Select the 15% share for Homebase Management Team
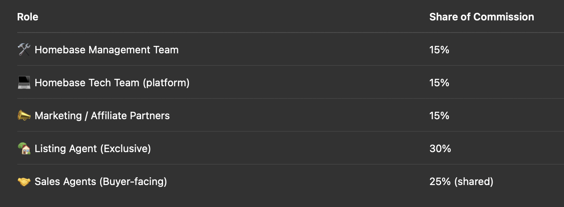This screenshot has height=207, width=564. (439, 50)
